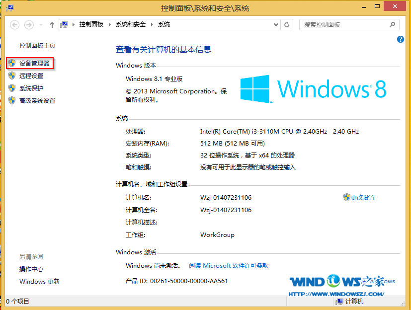
Task: Click the Back navigation arrow
Action: tap(14, 24)
